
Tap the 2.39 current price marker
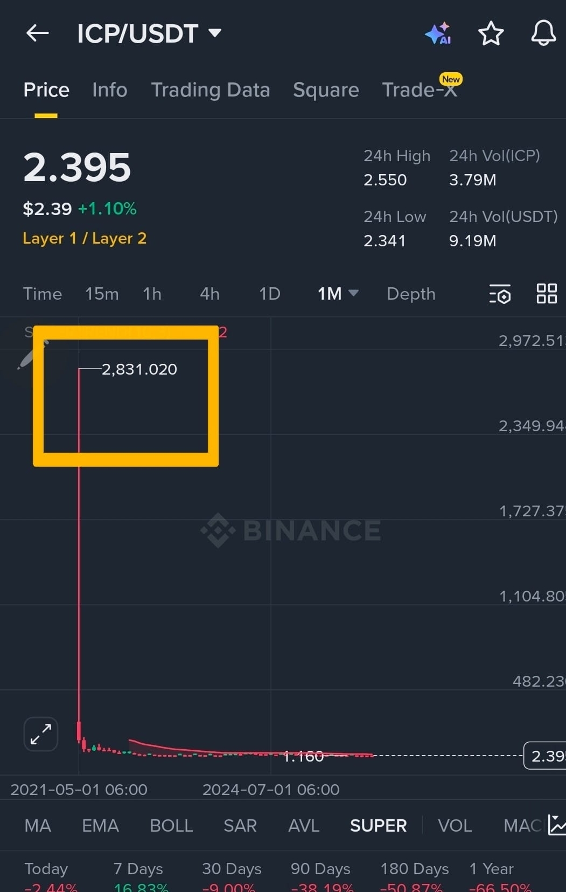(x=545, y=756)
